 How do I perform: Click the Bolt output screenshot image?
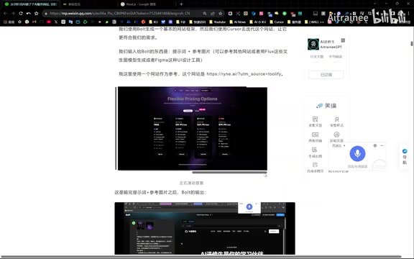[205, 228]
